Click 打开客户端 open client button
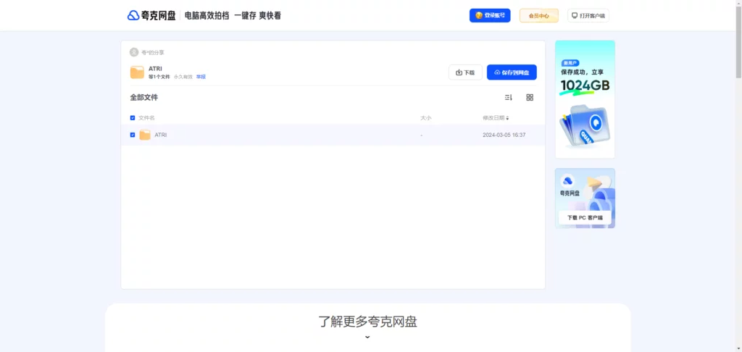 pyautogui.click(x=588, y=16)
